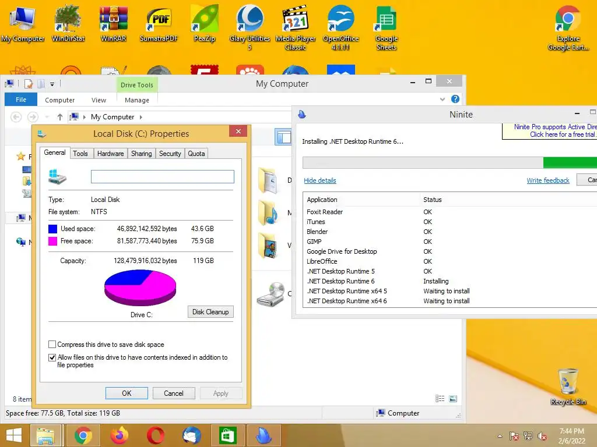
Task: Switch to Ninite in the taskbar
Action: (264, 435)
